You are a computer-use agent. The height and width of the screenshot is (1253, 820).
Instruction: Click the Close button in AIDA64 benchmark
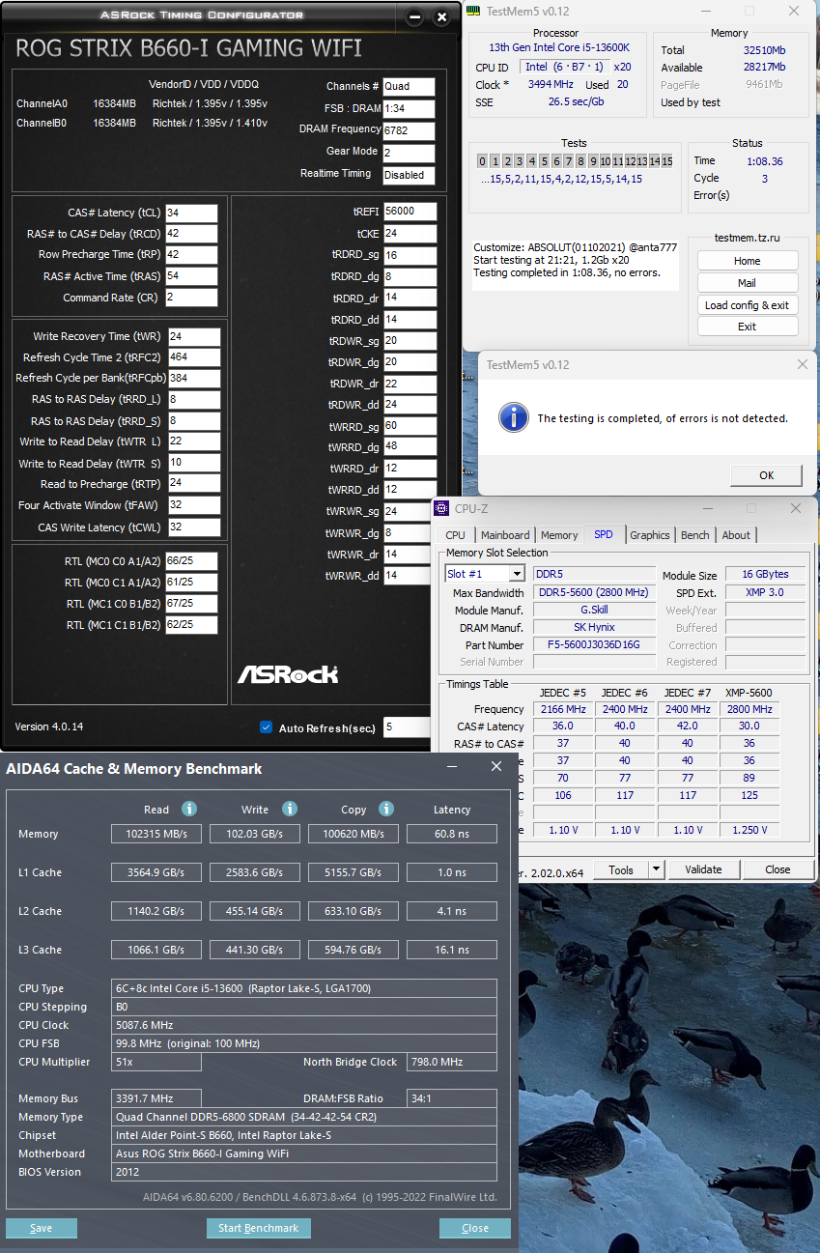click(475, 1228)
